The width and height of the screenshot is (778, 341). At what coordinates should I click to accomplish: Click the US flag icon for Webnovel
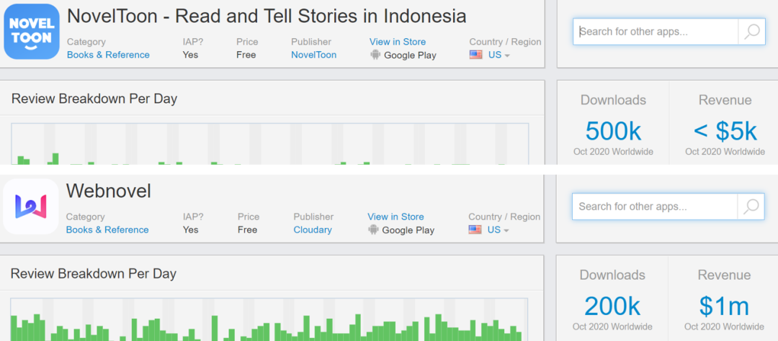coord(475,229)
